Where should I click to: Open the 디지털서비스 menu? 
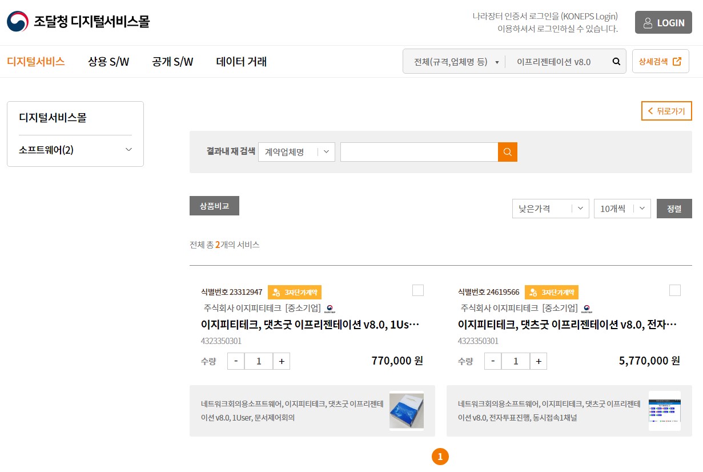point(36,62)
